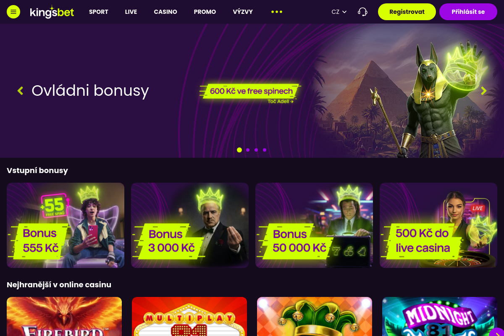Click the Přihlásit se button
Viewport: 504px width, 336px height.
coord(468,12)
